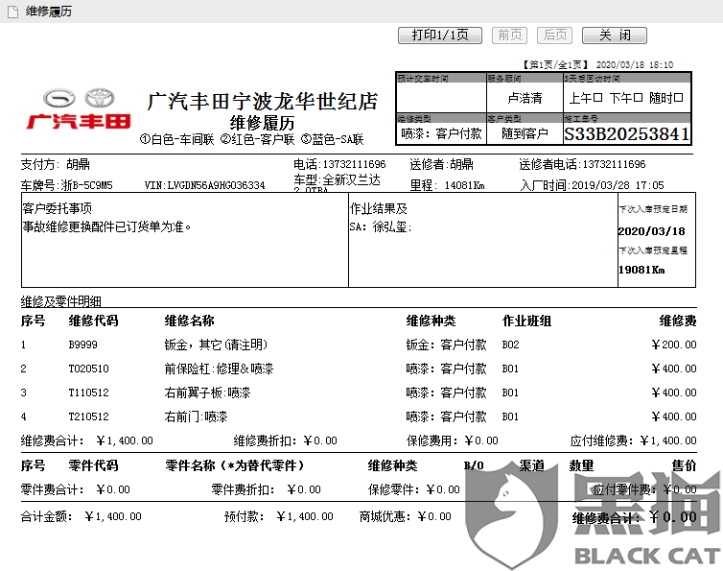Viewport: 723px width, 571px height.
Task: Select work order number S33B20253841
Action: [626, 134]
